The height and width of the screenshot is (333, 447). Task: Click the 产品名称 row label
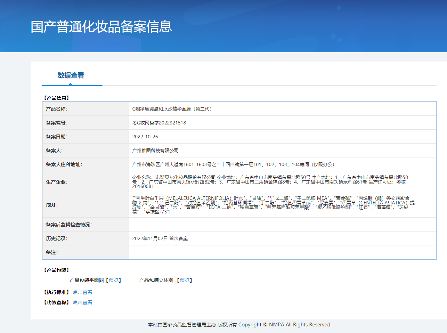(57, 109)
